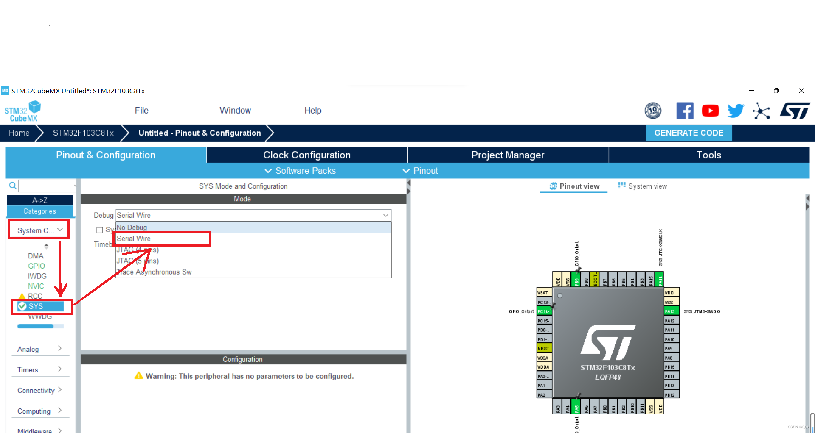Select the Pinout & Configuration tab
The height and width of the screenshot is (433, 815).
[106, 155]
